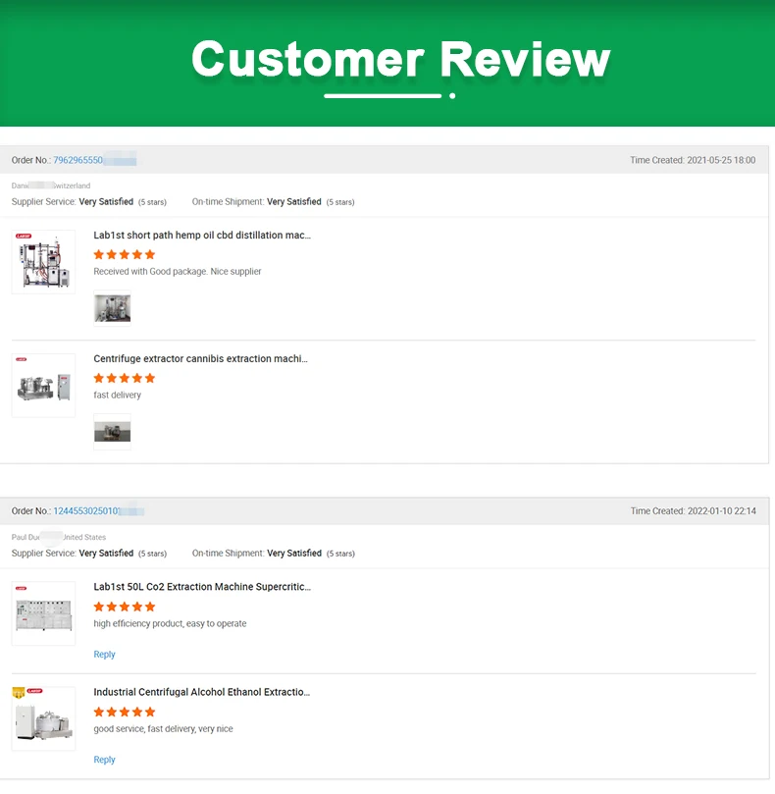The image size is (775, 794).
Task: Click the centrifuge extractor star rating
Action: 125,378
